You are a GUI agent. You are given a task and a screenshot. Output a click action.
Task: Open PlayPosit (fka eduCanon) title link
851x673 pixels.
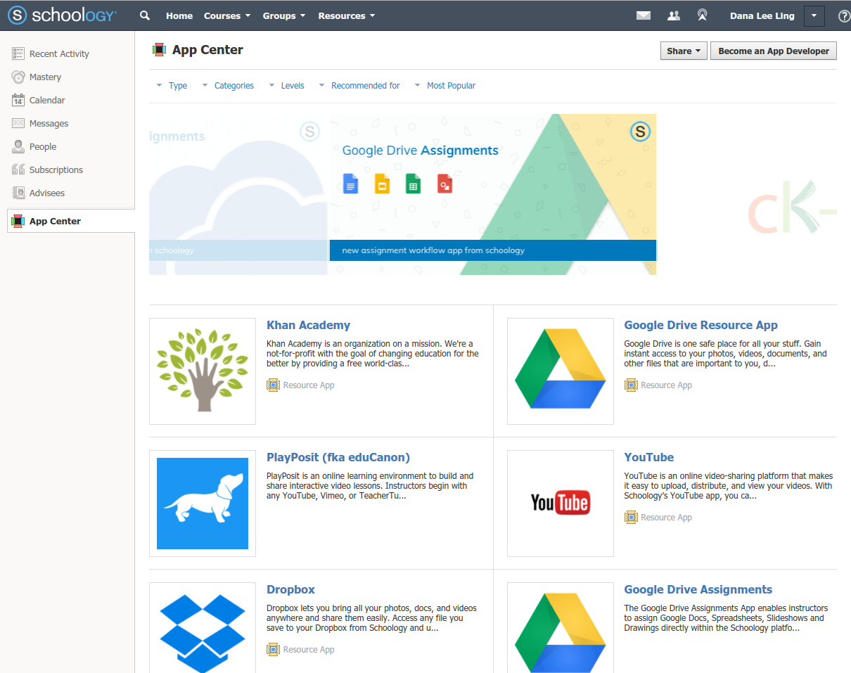(x=338, y=457)
